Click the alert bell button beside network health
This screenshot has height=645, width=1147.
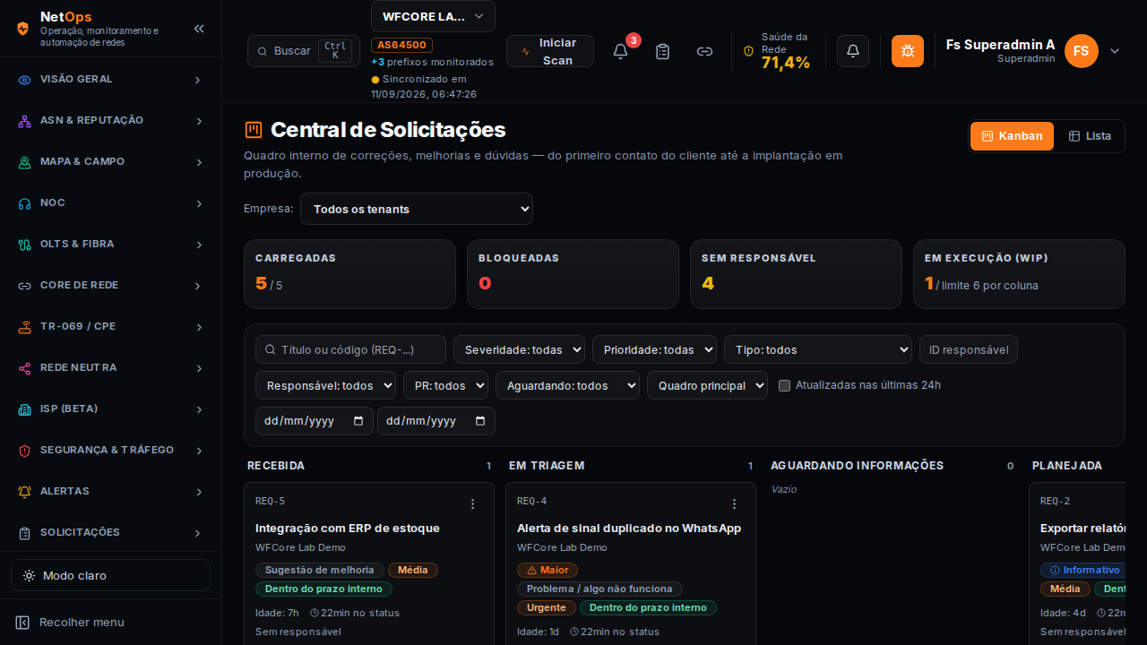click(853, 51)
